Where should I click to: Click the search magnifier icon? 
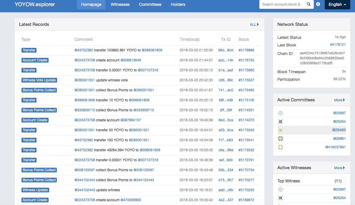click(308, 4)
